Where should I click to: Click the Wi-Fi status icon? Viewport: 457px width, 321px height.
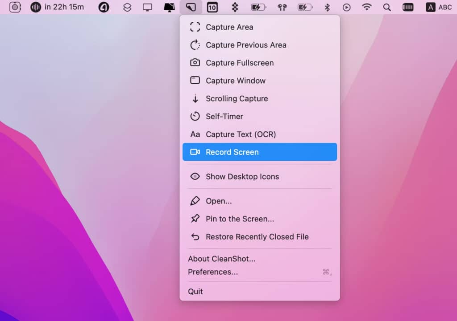pos(367,7)
